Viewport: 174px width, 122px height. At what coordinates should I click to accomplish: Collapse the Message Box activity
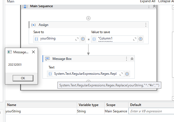132,59
